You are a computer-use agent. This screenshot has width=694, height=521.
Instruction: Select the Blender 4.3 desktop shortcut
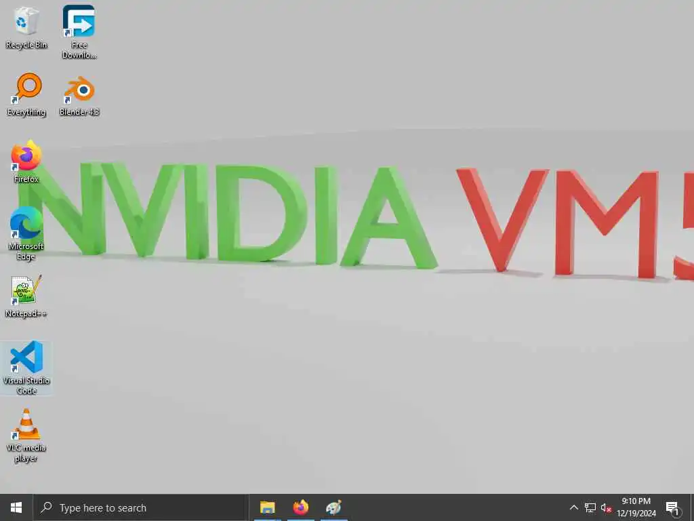[x=79, y=96]
